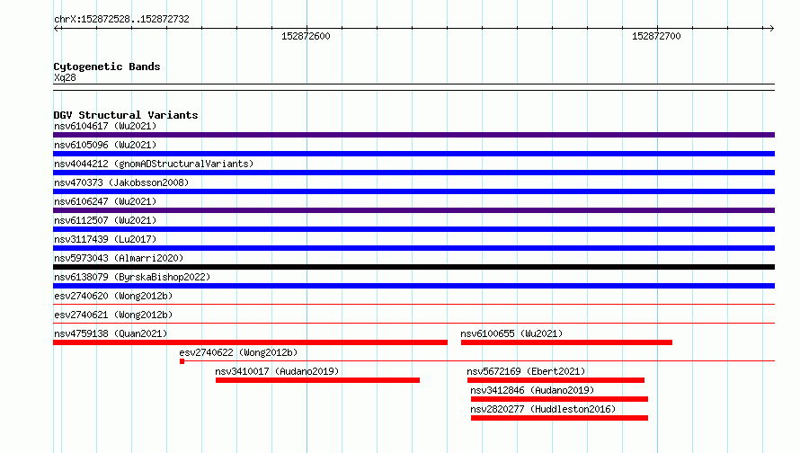Click the purple bar under nsv6106247
Viewport: 800px width, 453px height.
pos(413,210)
